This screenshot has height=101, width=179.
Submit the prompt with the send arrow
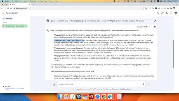coord(149,85)
